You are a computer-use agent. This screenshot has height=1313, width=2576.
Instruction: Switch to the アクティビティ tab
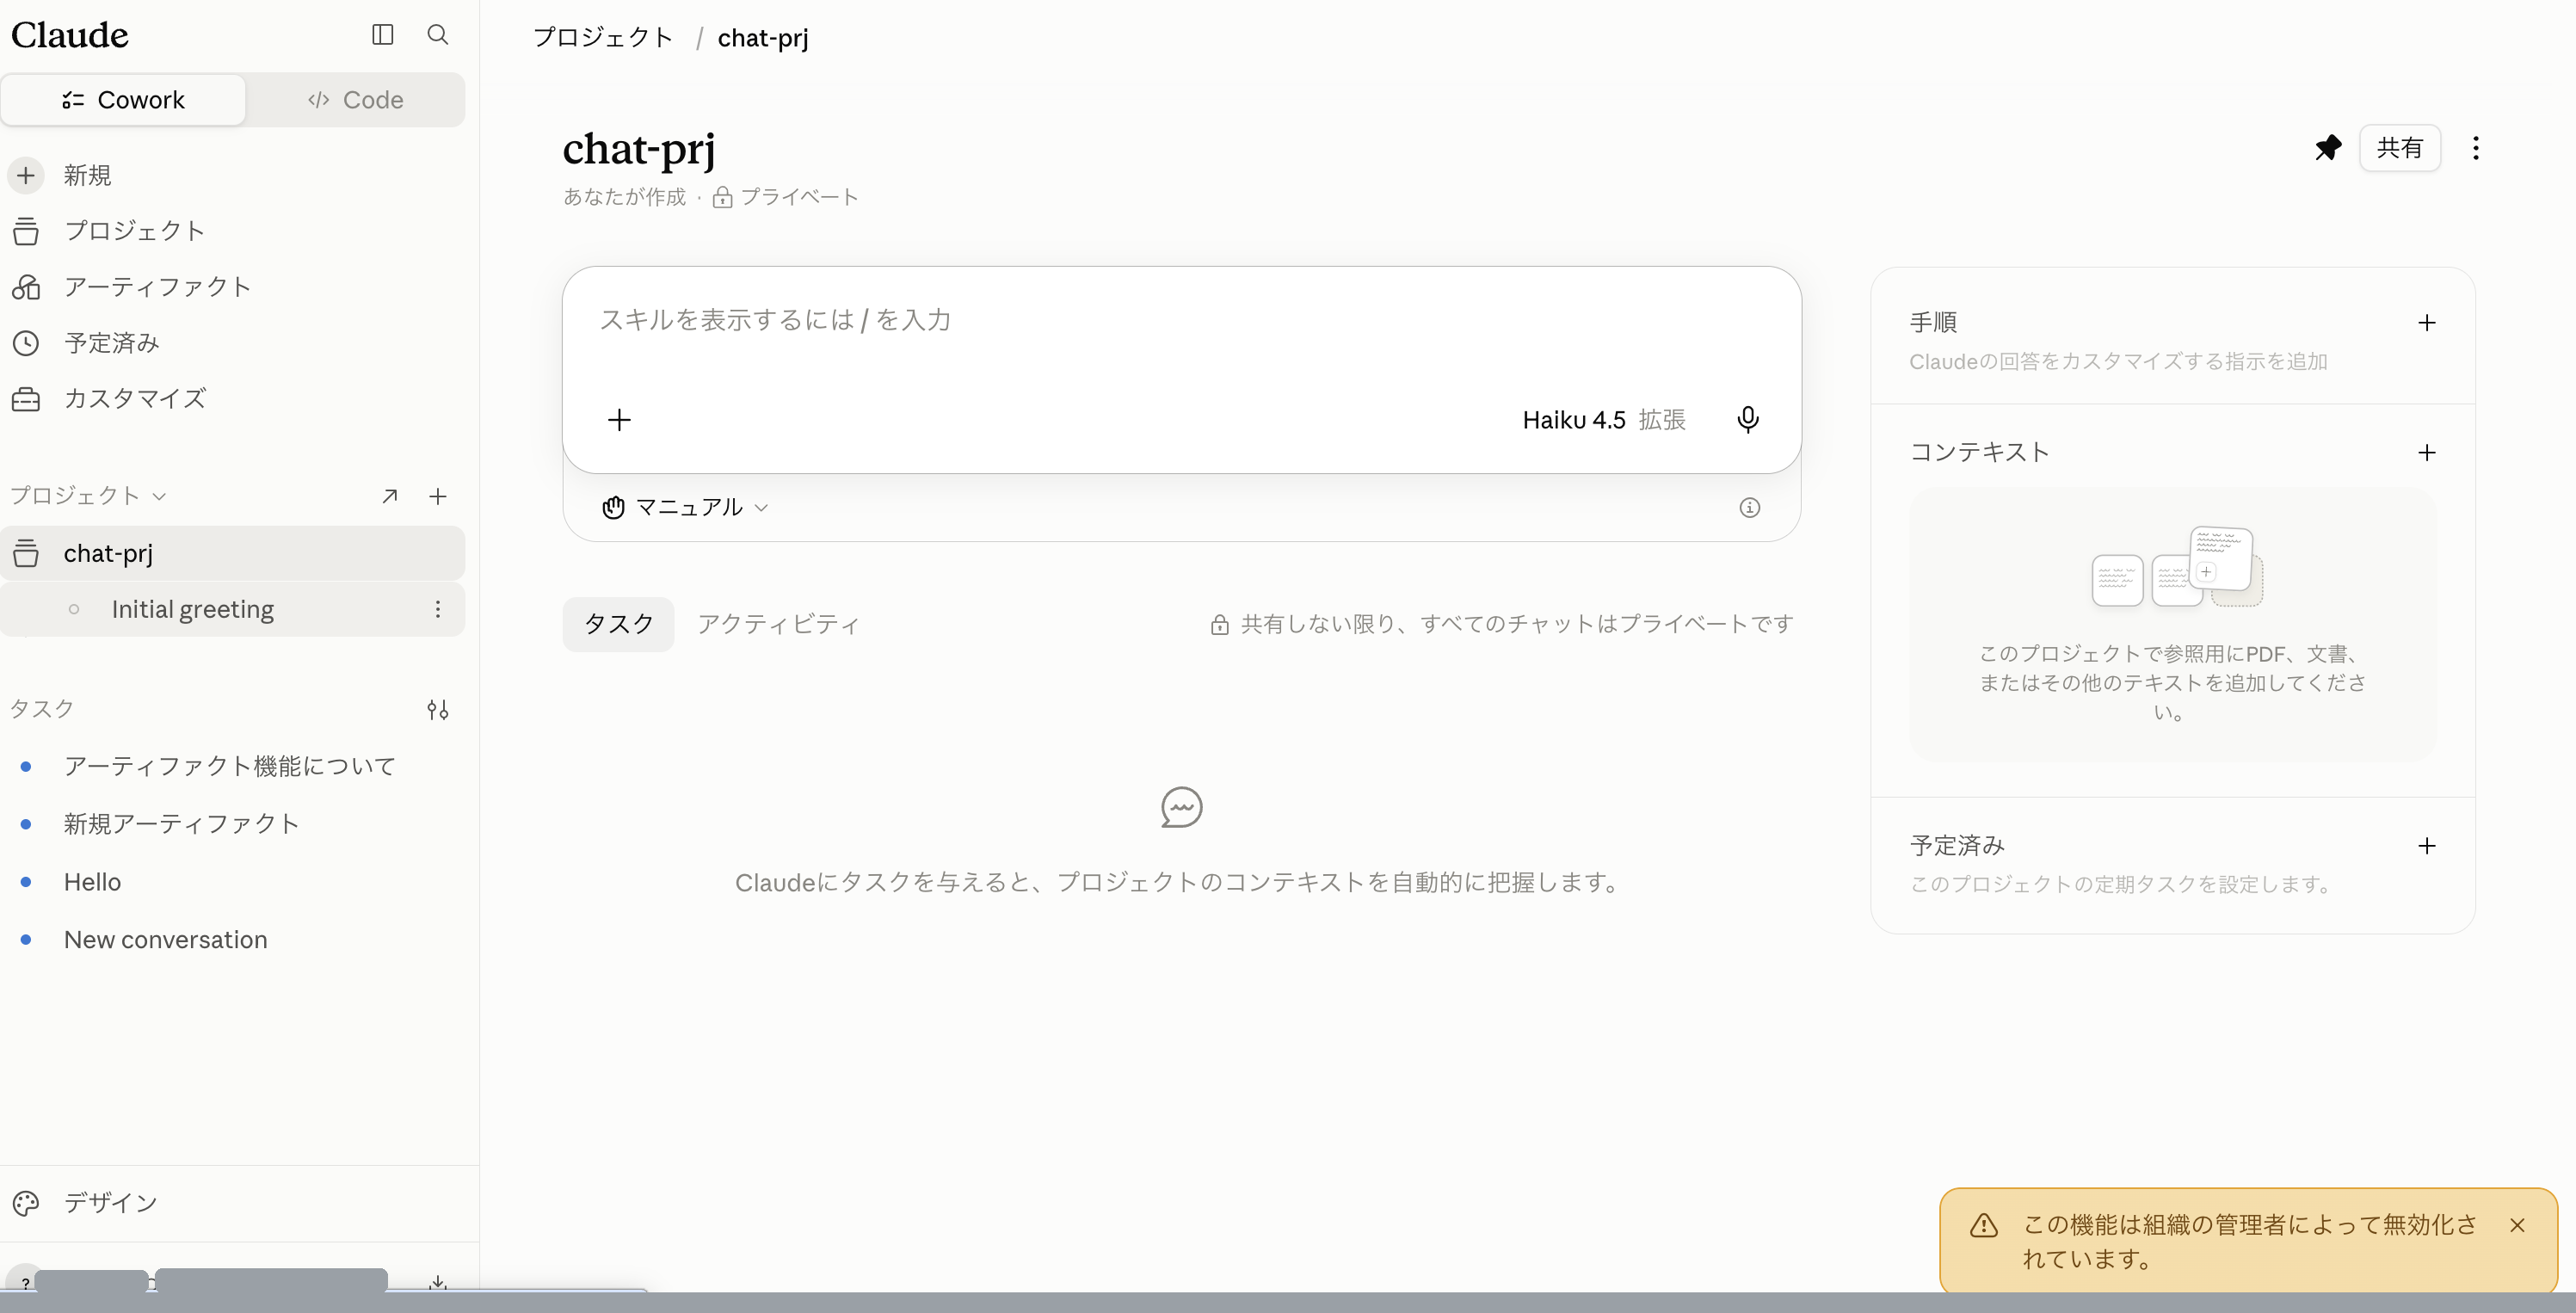tap(778, 624)
